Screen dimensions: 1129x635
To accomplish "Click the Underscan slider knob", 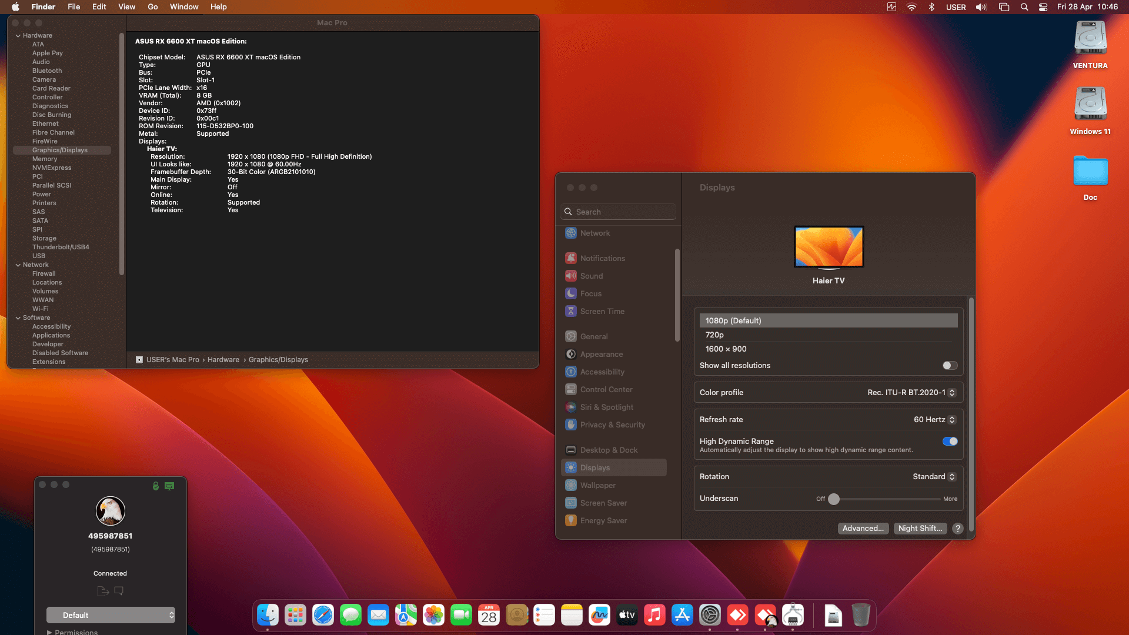I will click(x=834, y=499).
